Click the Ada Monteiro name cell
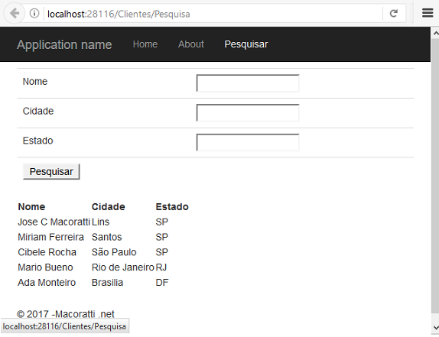Screen dimensions: 439x337 (x=47, y=283)
